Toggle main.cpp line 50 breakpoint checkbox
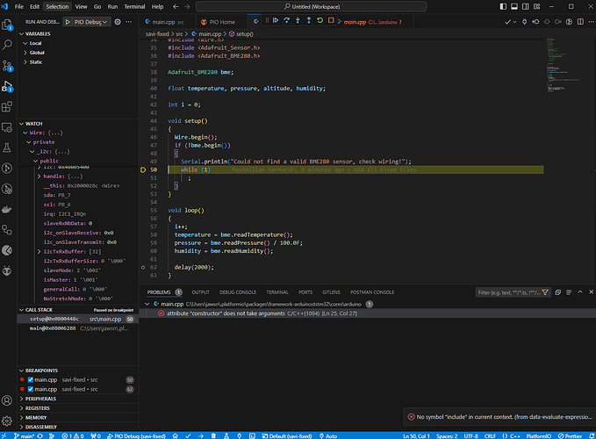596x439 pixels. [31, 379]
